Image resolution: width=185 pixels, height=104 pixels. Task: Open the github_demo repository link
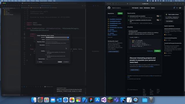[x=115, y=21]
